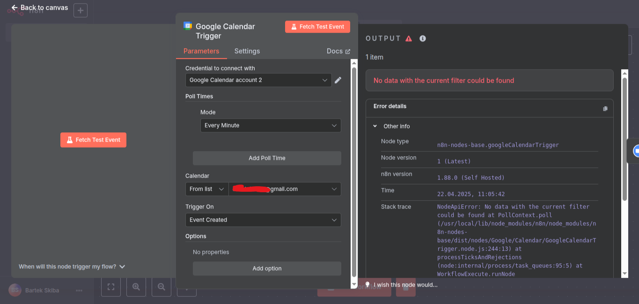Open the Settings tab

247,51
